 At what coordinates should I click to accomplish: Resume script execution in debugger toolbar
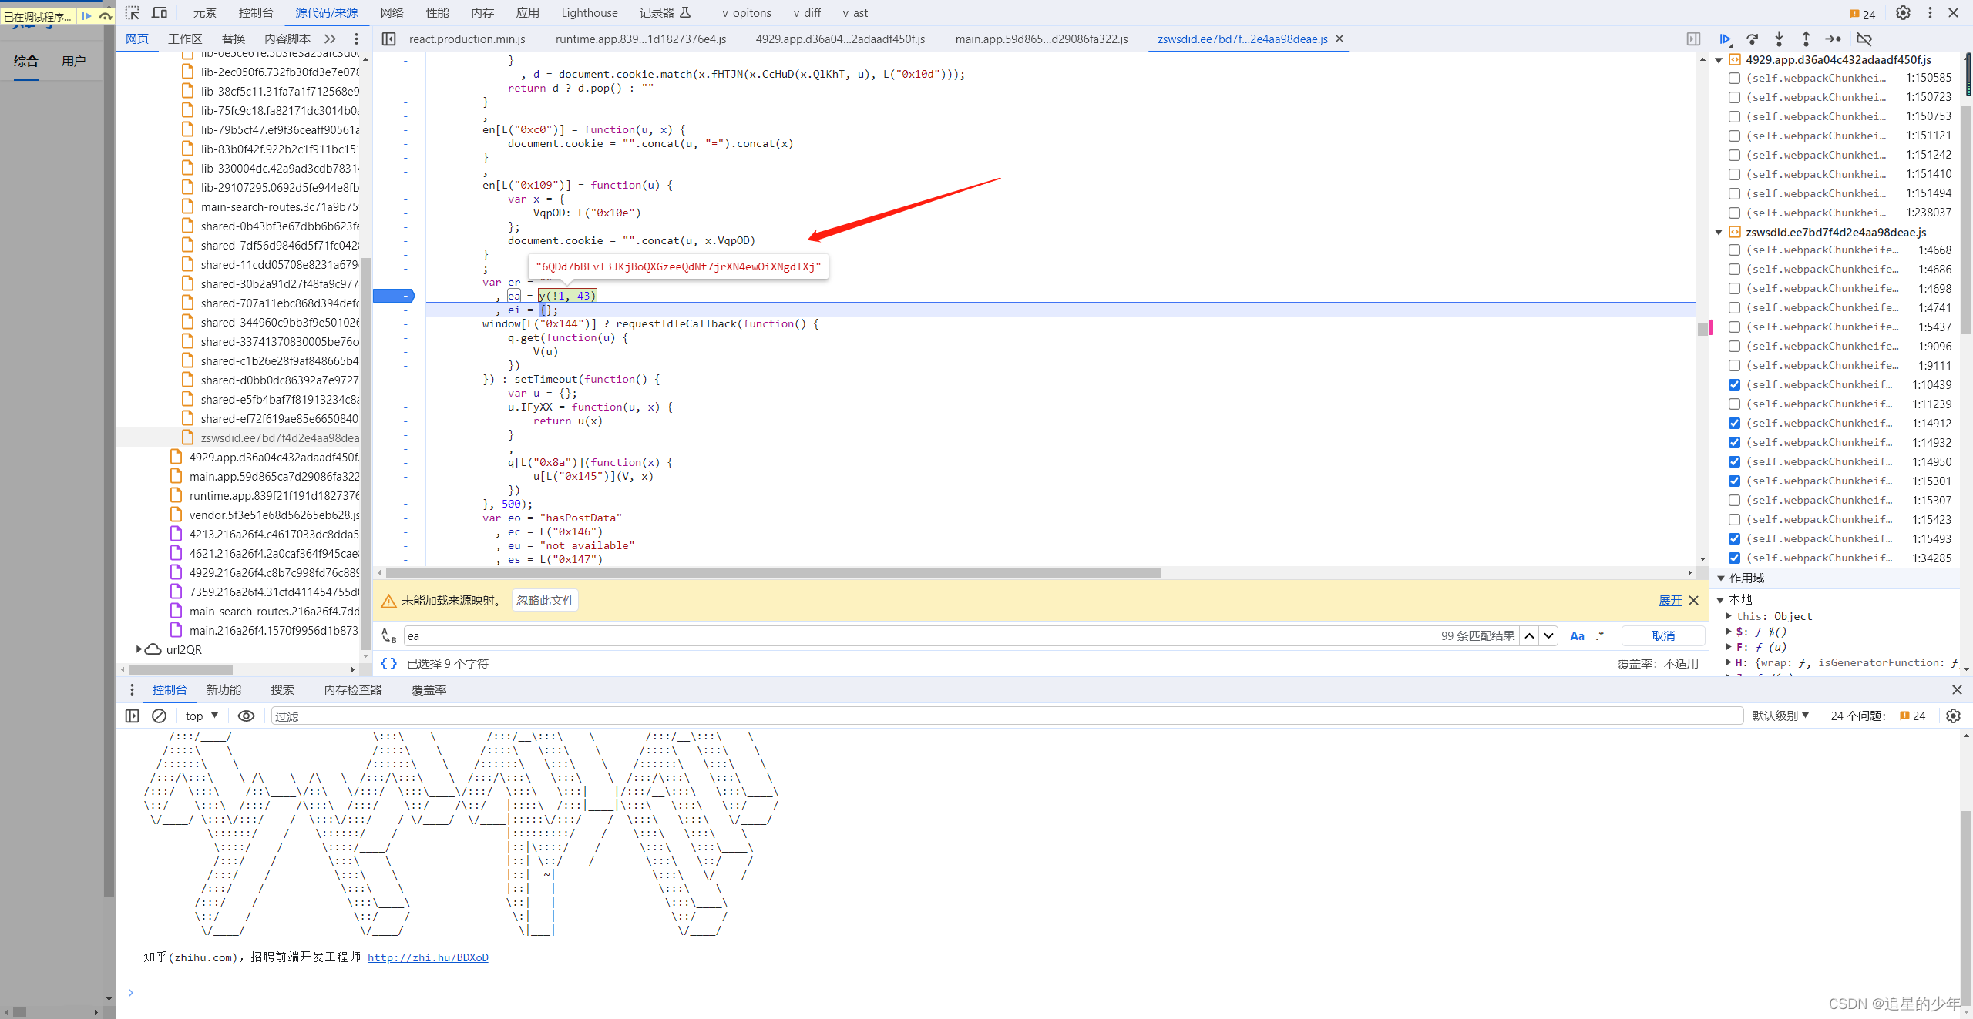point(1726,39)
